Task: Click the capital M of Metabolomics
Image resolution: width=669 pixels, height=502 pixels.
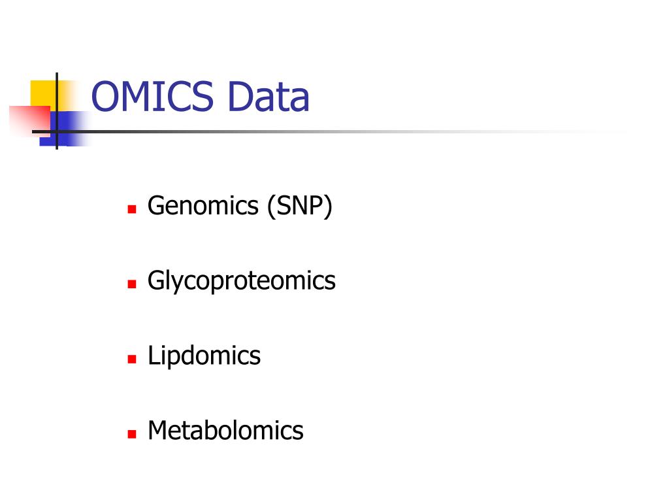Action: pyautogui.click(x=158, y=430)
